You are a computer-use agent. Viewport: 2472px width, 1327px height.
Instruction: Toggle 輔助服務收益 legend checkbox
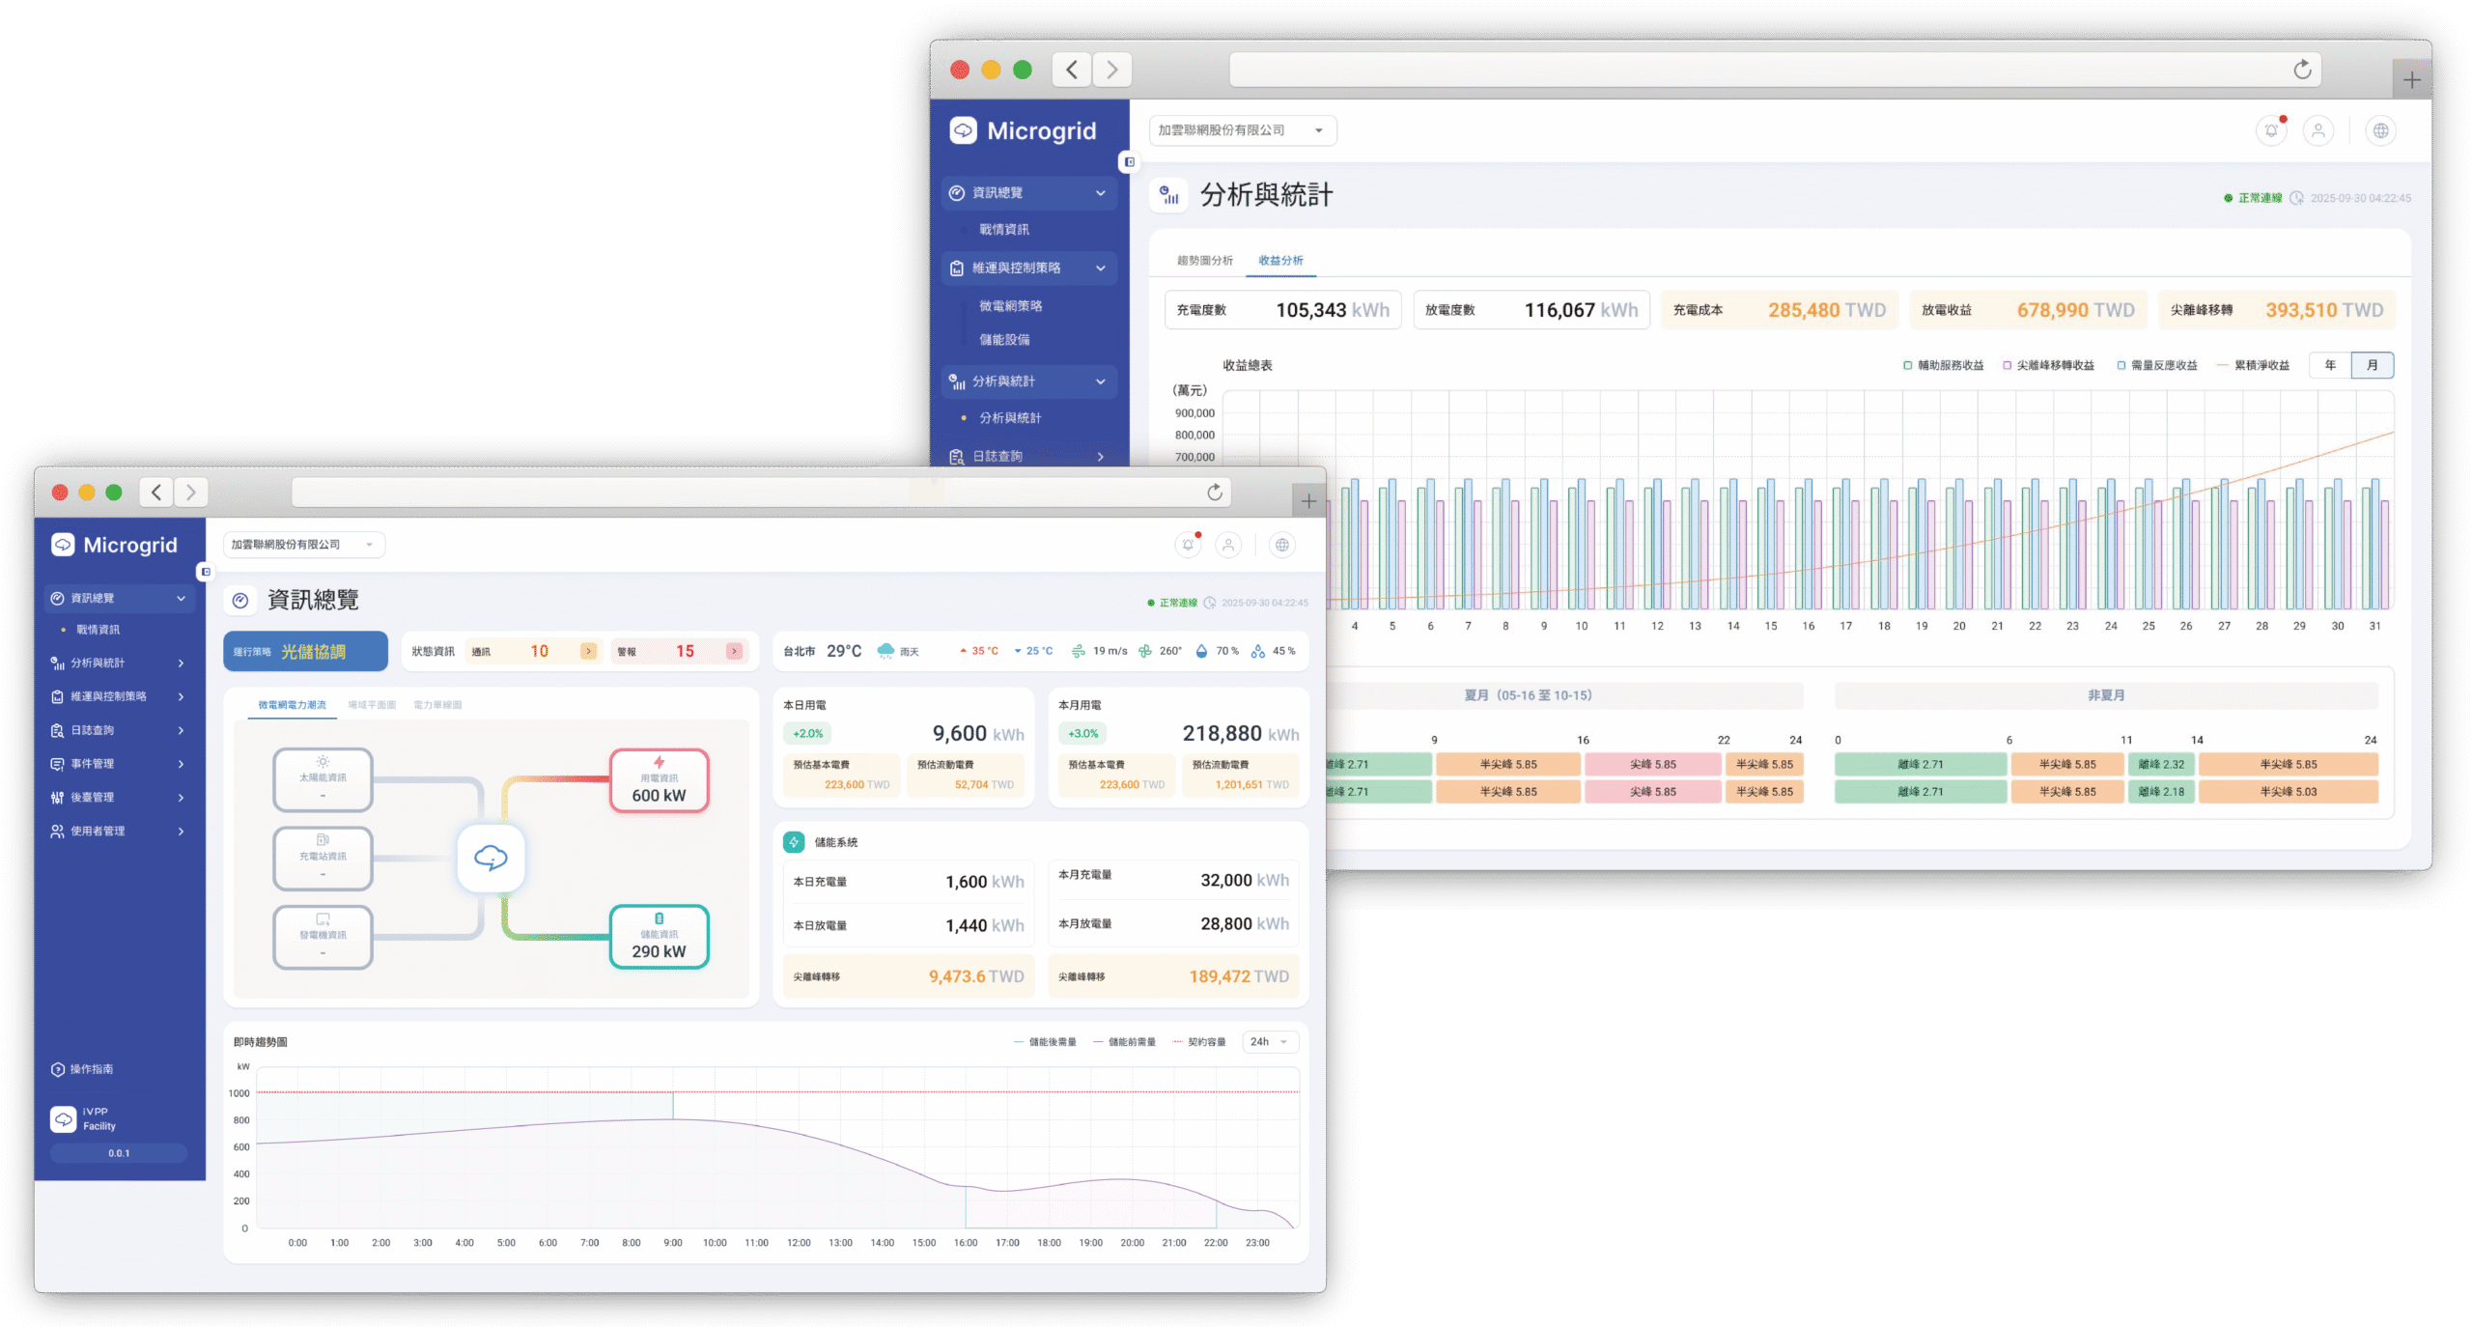pos(1907,365)
